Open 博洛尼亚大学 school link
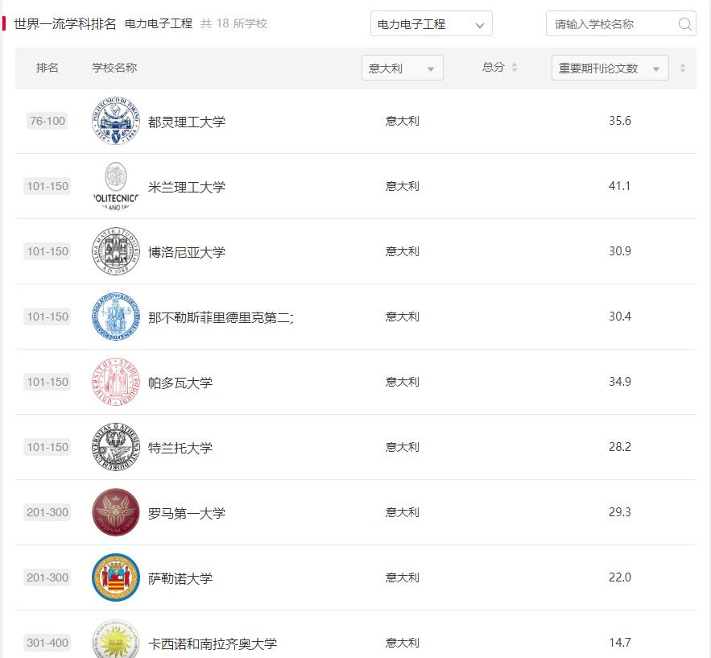711x658 pixels. point(187,252)
